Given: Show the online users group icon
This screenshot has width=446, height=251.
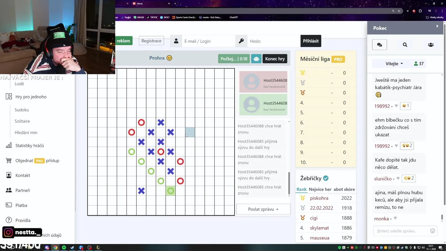Looking at the screenshot, I should 431,45.
